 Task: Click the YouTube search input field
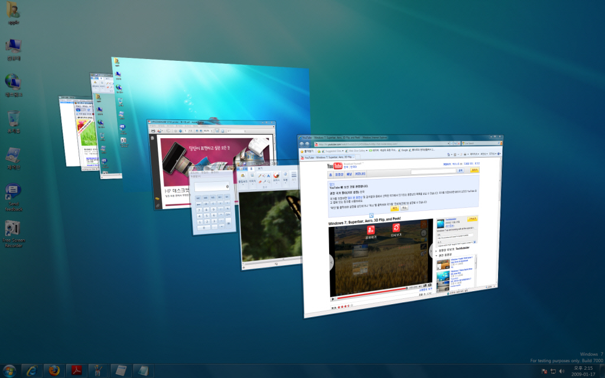coord(432,171)
